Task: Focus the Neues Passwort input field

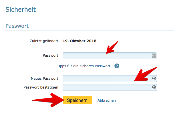Action: coord(110,79)
